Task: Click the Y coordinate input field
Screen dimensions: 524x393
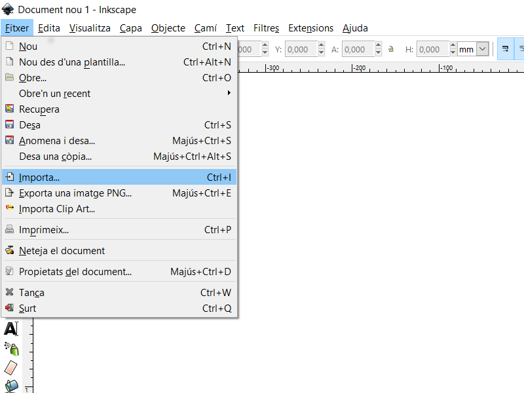Action: tap(301, 49)
